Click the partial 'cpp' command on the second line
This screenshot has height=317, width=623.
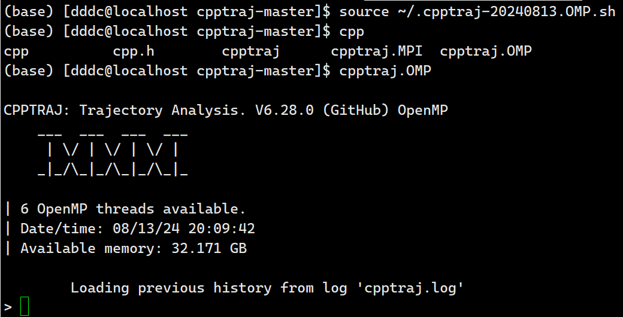(x=351, y=32)
